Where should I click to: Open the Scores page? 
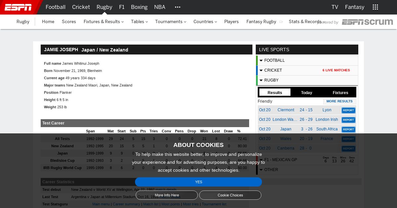click(x=69, y=21)
